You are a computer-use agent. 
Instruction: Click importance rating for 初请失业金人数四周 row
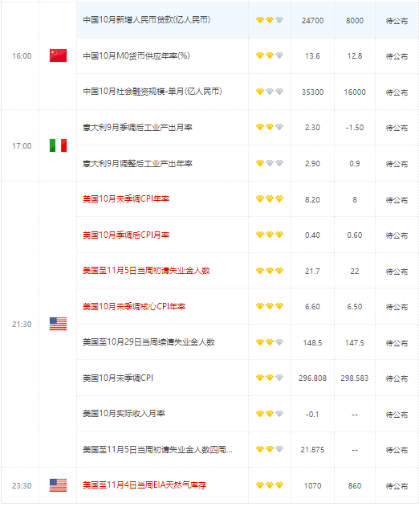point(270,449)
